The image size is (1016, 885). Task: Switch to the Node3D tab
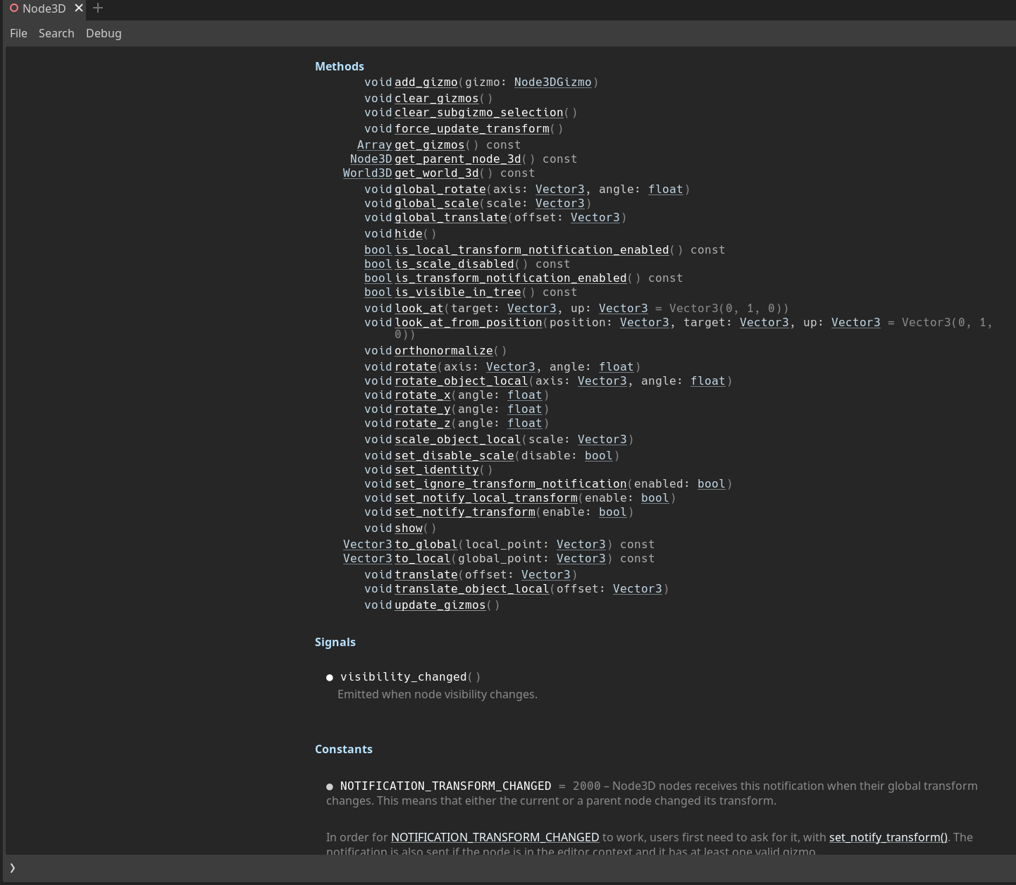(42, 8)
